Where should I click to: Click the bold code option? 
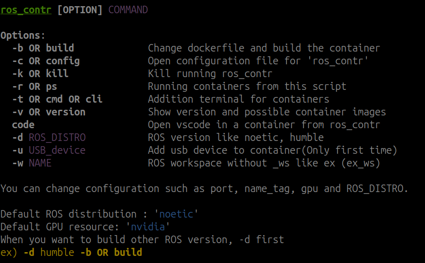coord(23,125)
